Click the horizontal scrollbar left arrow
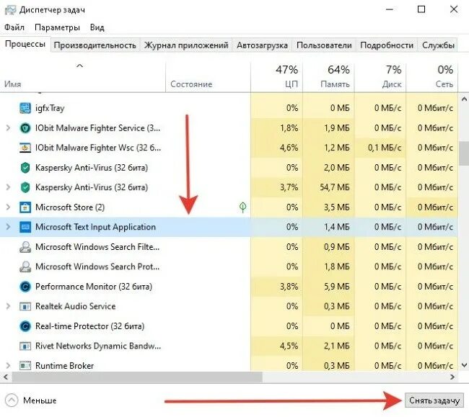Viewport: 469px width, 417px height. 6,377
